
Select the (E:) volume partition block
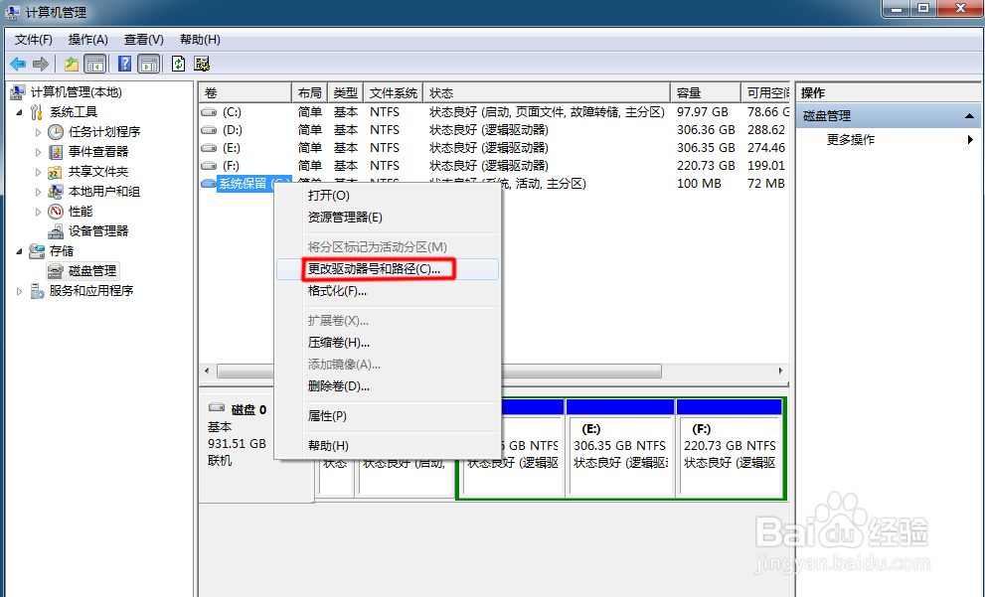(619, 437)
